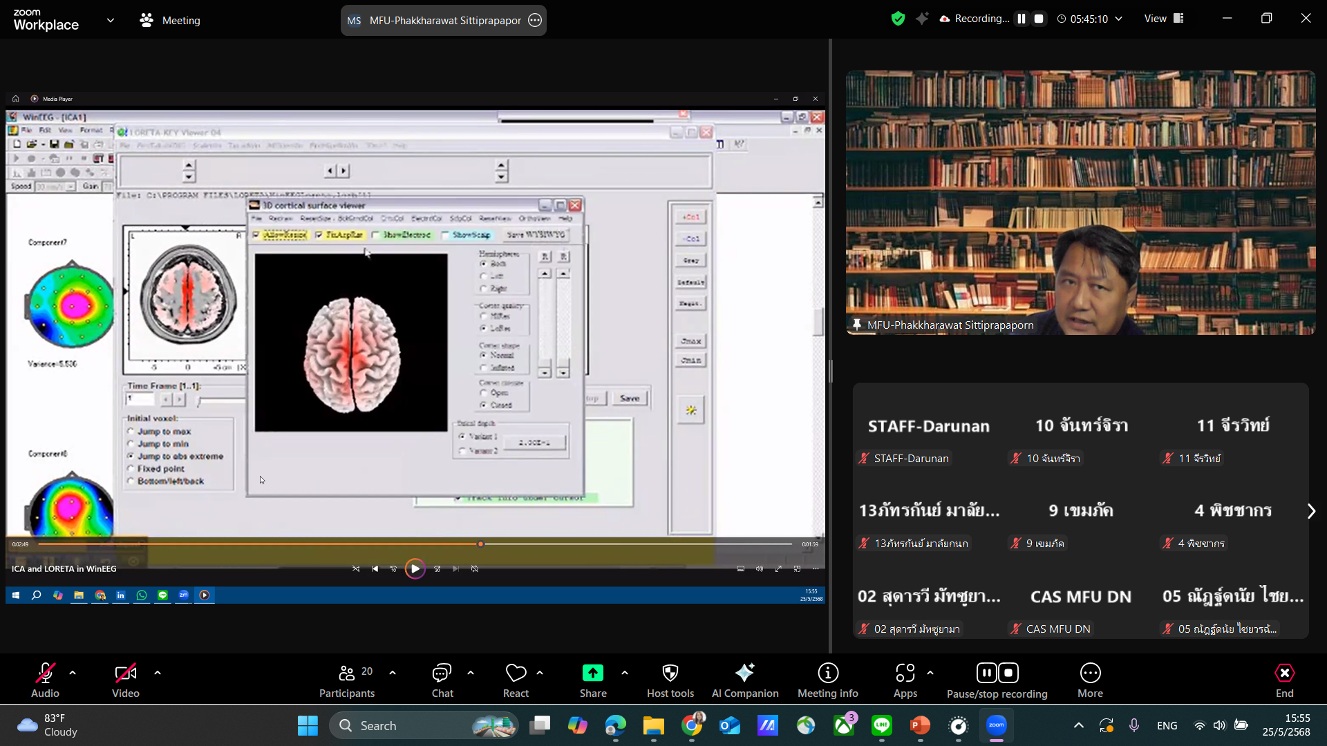This screenshot has height=746, width=1327.
Task: Start camera with the Video icon
Action: tap(125, 673)
